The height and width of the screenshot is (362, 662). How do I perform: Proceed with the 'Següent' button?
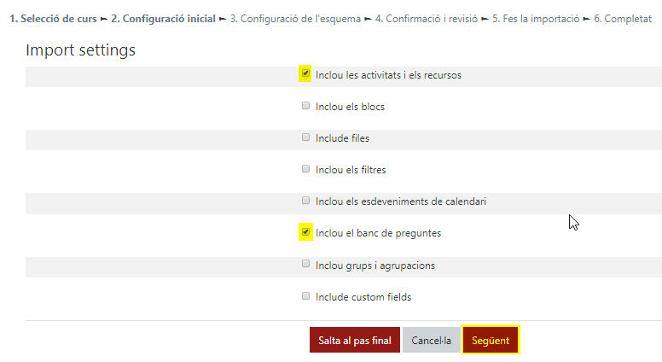[x=491, y=340]
